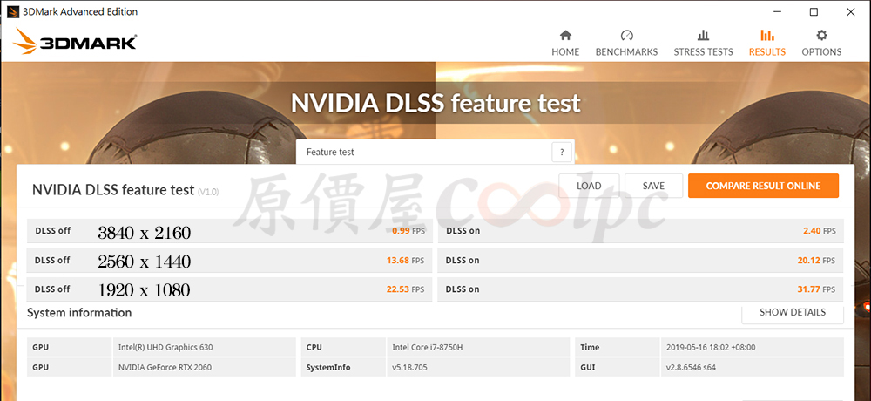The height and width of the screenshot is (401, 871).
Task: Select the 13.68 FPS DLSS off result
Action: tap(229, 261)
